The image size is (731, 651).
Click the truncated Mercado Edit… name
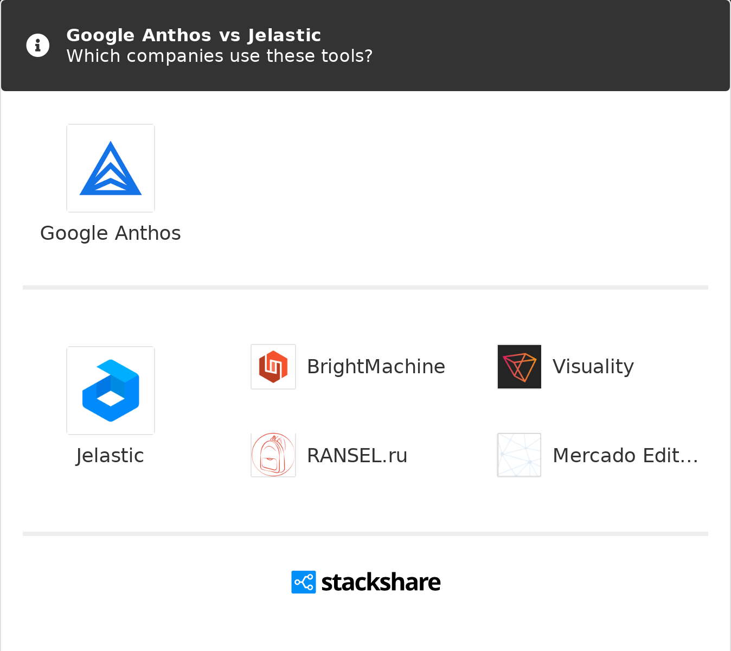625,456
